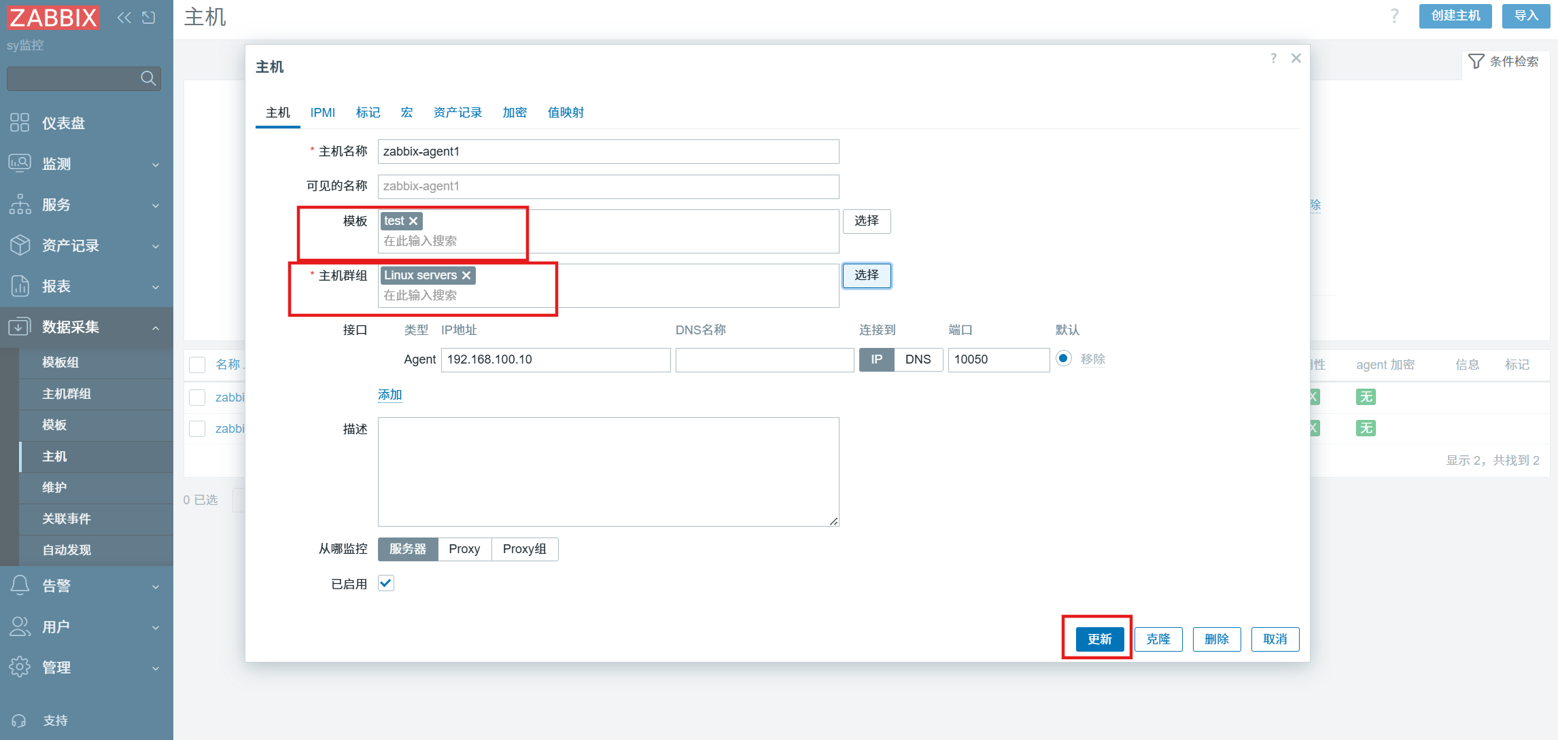Open the filter funnel icon
Viewport: 1558px width, 740px height.
point(1476,61)
